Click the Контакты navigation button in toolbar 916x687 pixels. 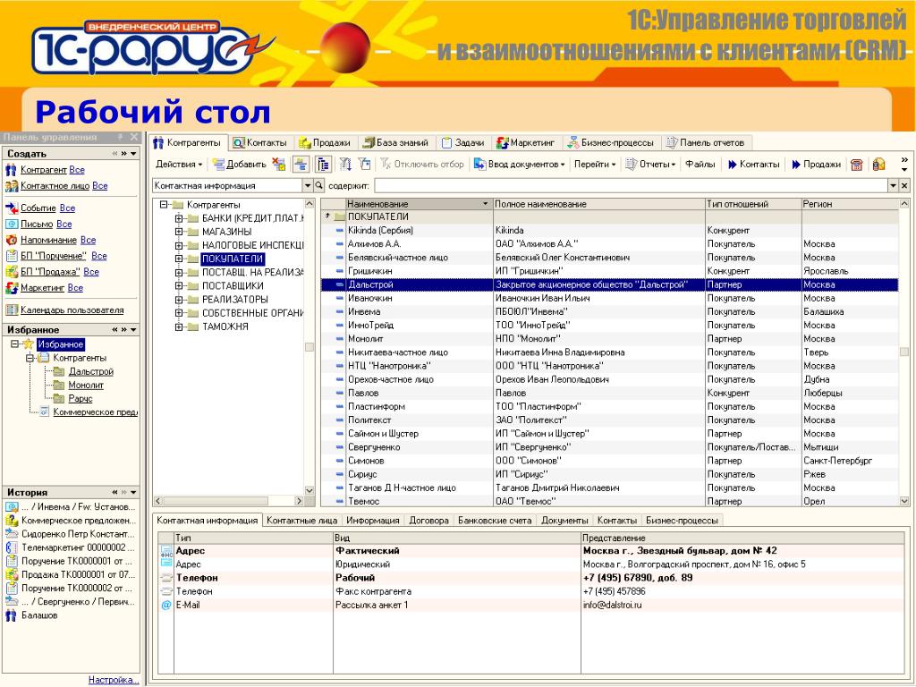click(753, 165)
